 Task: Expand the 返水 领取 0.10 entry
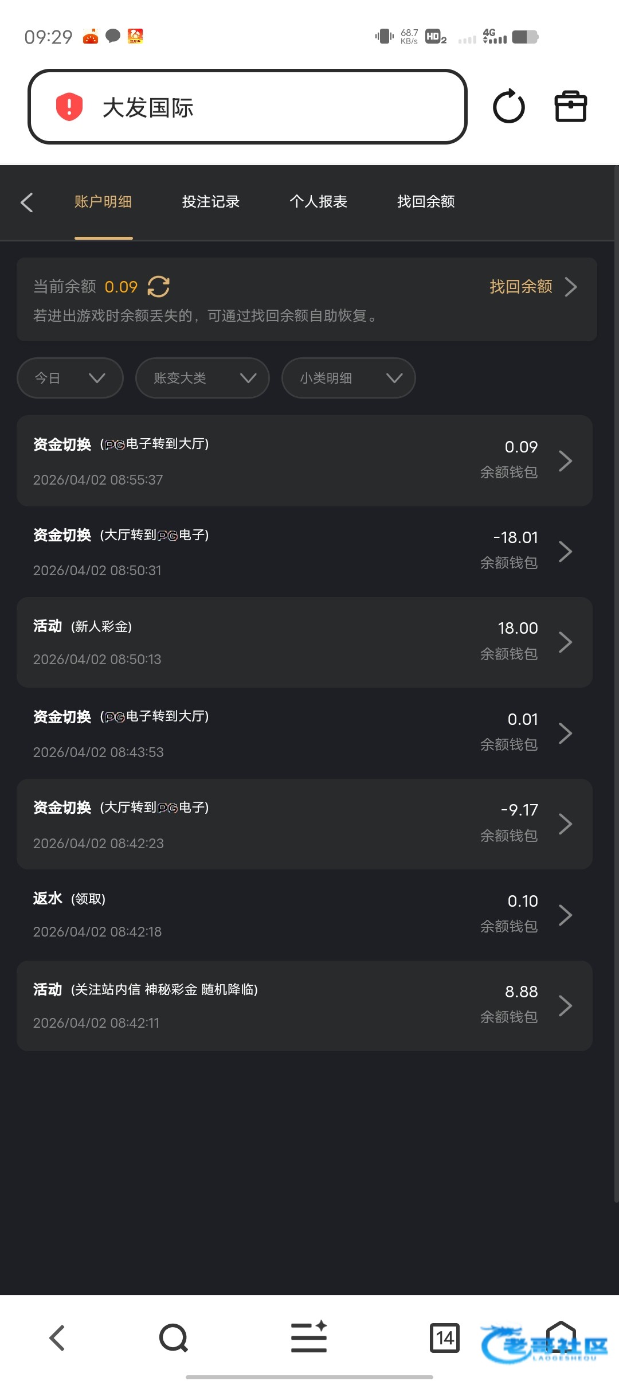point(304,915)
